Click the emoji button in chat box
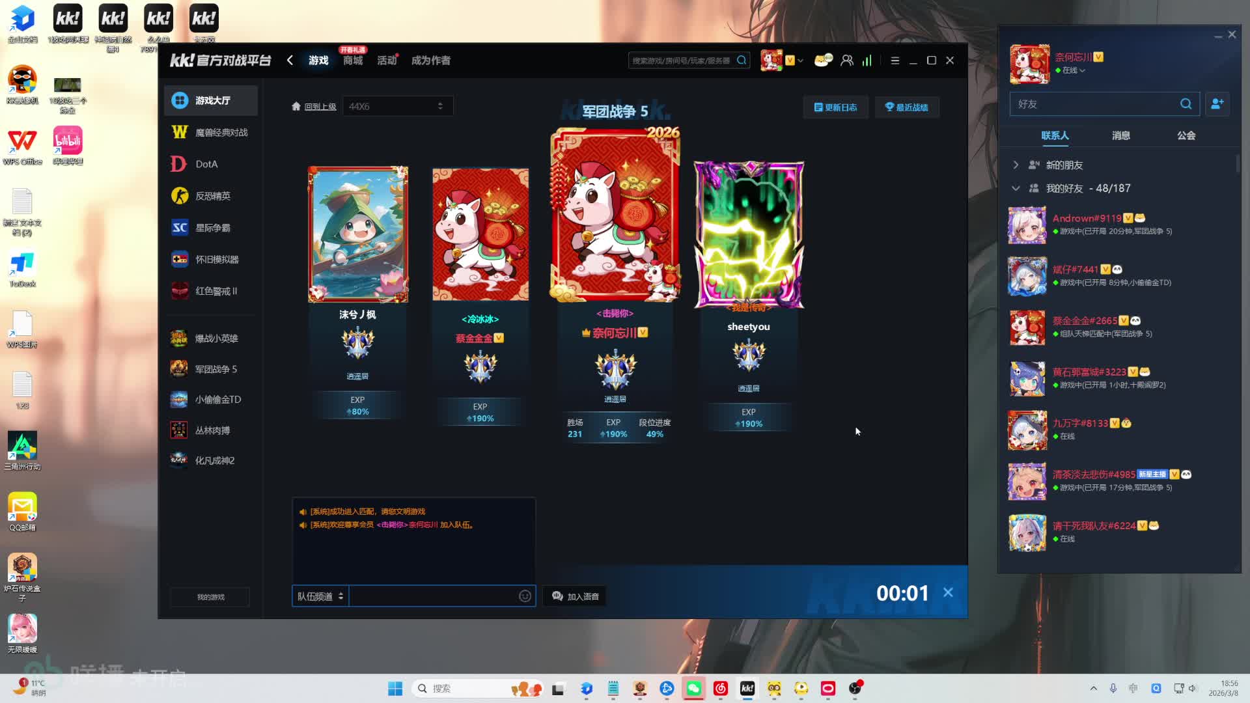Viewport: 1250px width, 703px height. (x=525, y=596)
